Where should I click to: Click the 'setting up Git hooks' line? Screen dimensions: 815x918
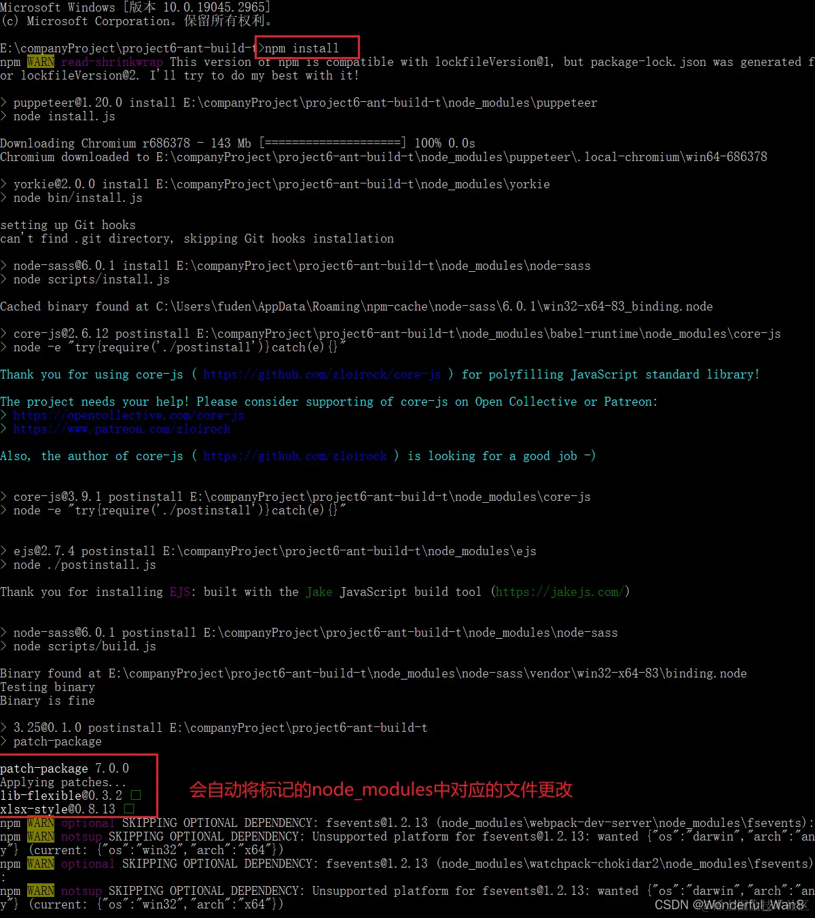(68, 225)
